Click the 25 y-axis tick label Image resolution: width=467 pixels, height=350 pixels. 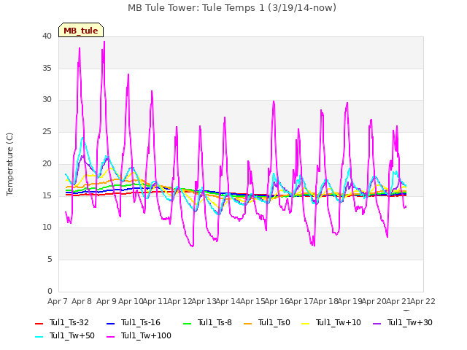pyautogui.click(x=47, y=131)
